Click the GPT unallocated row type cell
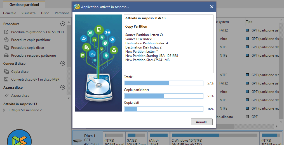Screen dimensions: 284x145 (254, 117)
